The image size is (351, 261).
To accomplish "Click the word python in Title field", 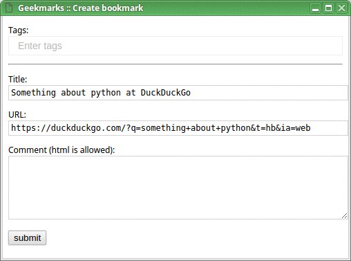I will click(x=106, y=93).
